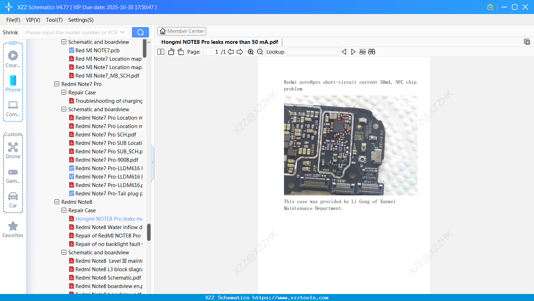The width and height of the screenshot is (534, 301).
Task: Select the Hongmi NOTE8 Pro leaks PDF tab
Action: pos(219,42)
